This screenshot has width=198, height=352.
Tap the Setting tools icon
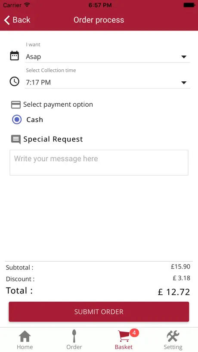click(x=173, y=336)
